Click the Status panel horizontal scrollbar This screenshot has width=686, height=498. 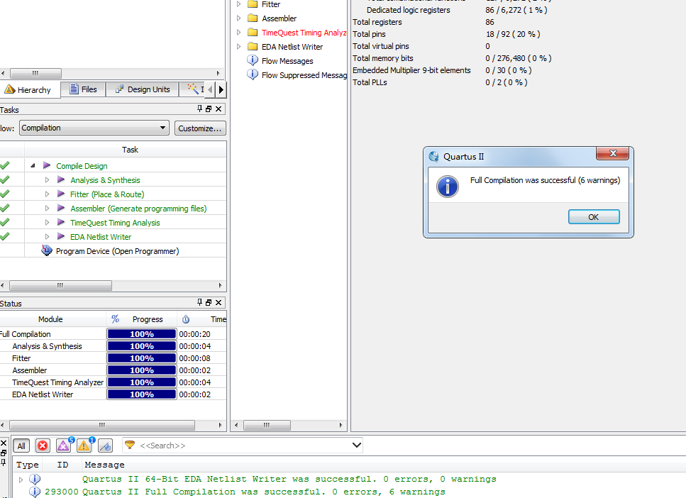coord(102,425)
